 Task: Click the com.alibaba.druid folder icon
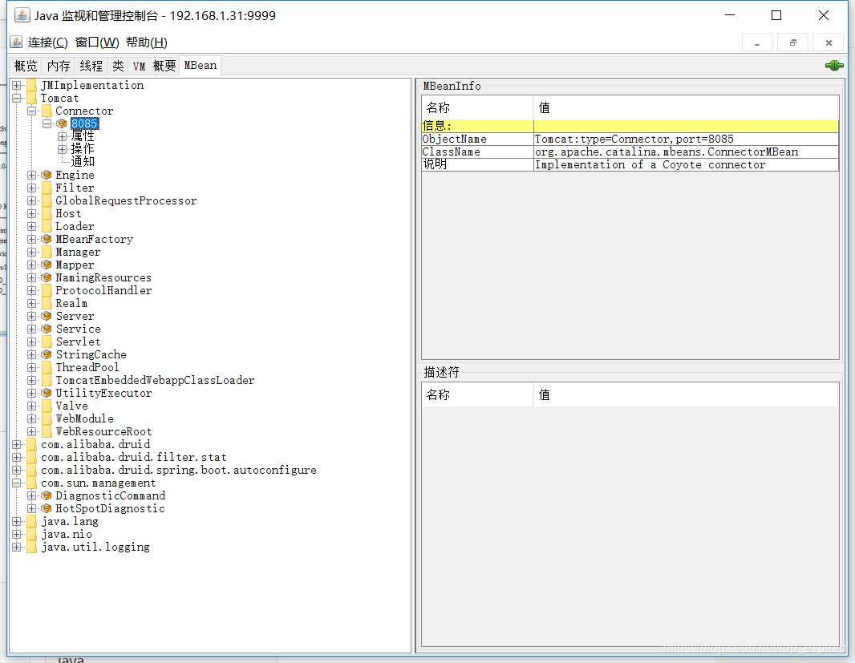pos(31,444)
